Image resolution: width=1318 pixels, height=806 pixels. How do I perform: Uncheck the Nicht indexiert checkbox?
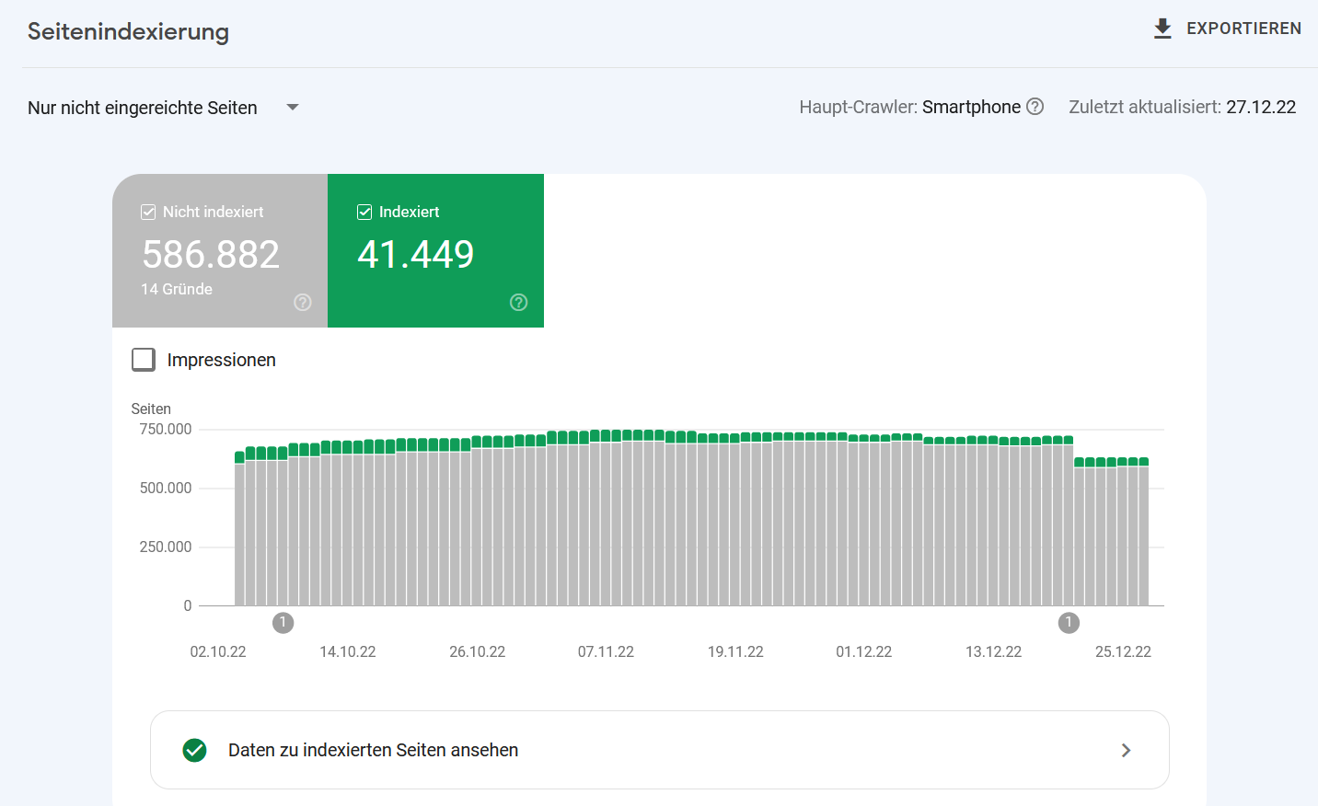(x=148, y=213)
